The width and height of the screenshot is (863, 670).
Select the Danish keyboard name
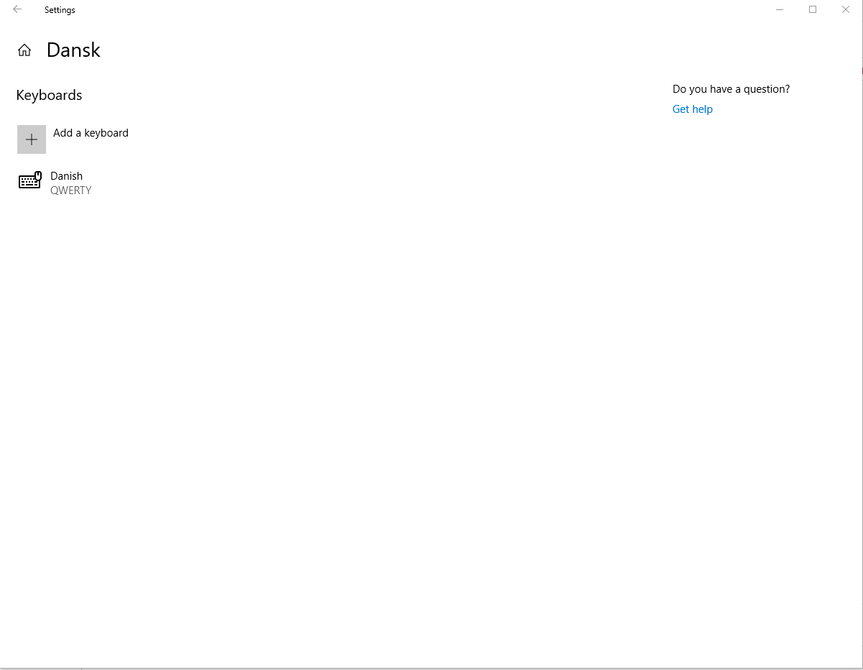point(66,176)
